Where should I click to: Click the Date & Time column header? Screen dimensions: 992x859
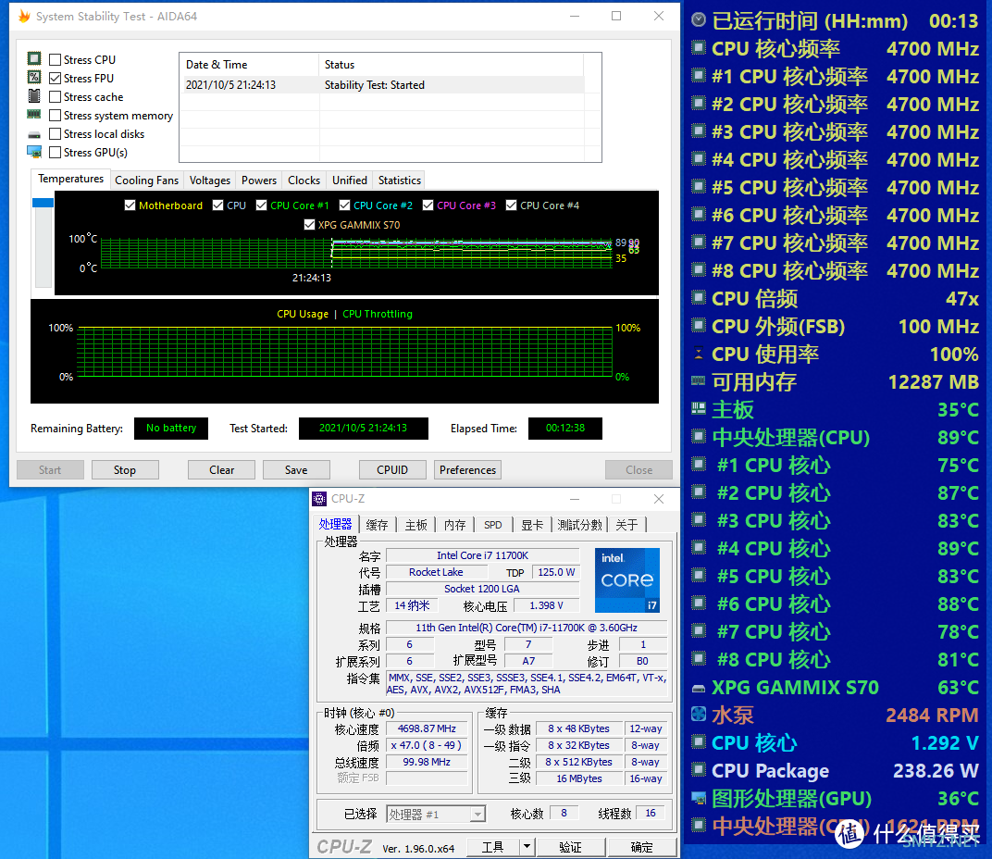[x=249, y=65]
